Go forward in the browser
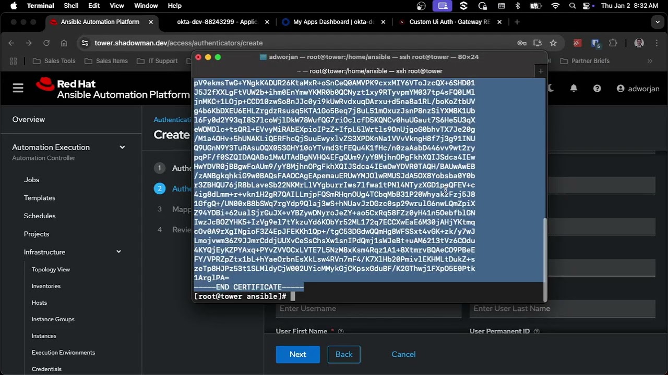Viewport: 668px width, 375px height. (x=29, y=43)
